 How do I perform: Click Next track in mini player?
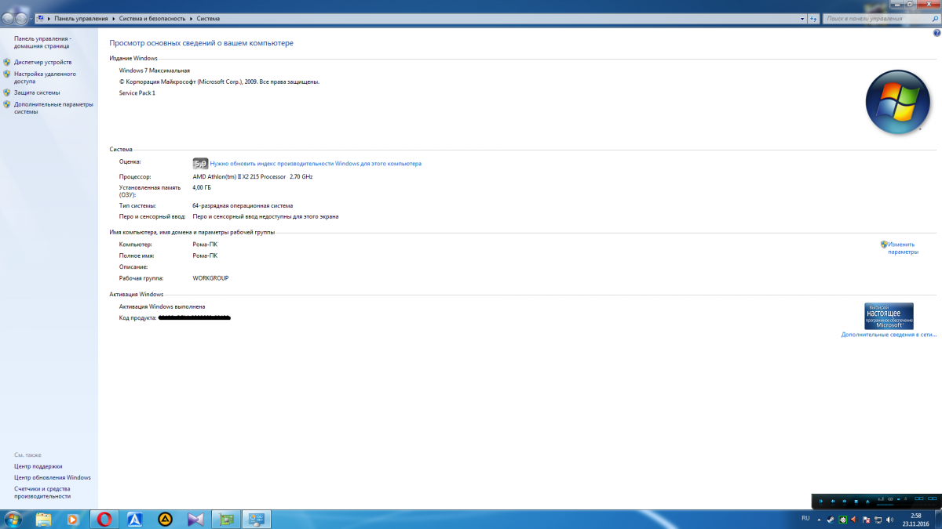pyautogui.click(x=845, y=502)
